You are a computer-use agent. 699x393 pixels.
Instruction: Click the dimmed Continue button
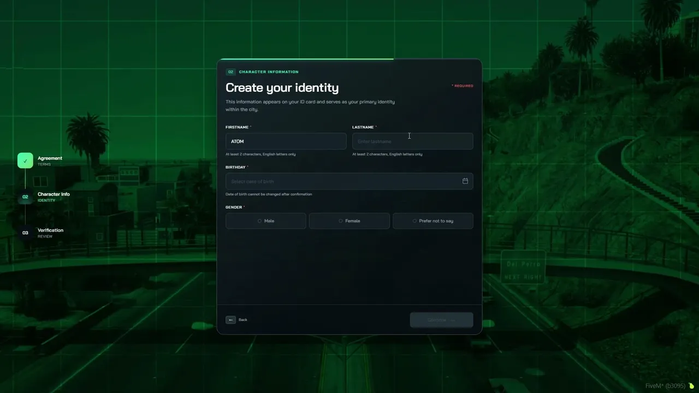pos(441,320)
